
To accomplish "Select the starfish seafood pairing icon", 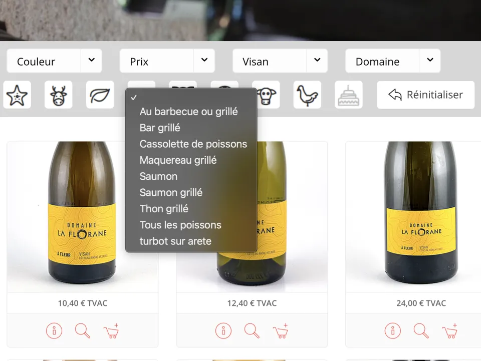I will coord(17,95).
